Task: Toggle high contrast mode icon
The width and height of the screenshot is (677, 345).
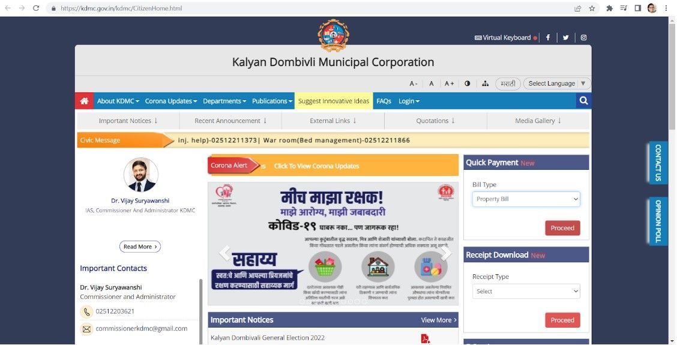Action: click(467, 84)
